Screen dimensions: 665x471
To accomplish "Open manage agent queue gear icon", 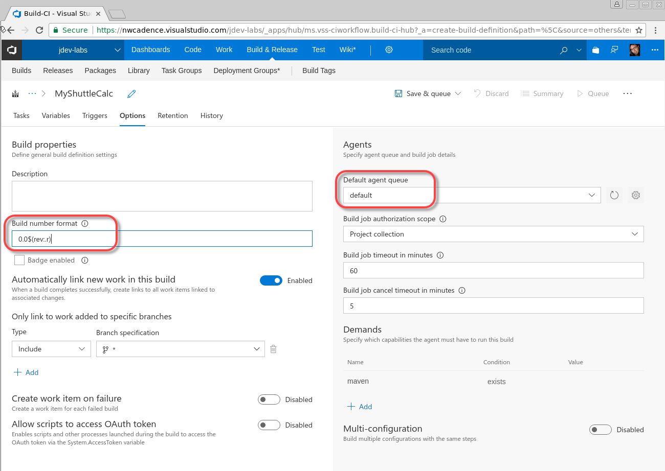I will tap(636, 195).
